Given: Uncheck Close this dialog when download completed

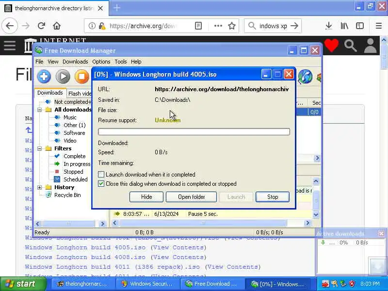Looking at the screenshot, I should (x=101, y=184).
